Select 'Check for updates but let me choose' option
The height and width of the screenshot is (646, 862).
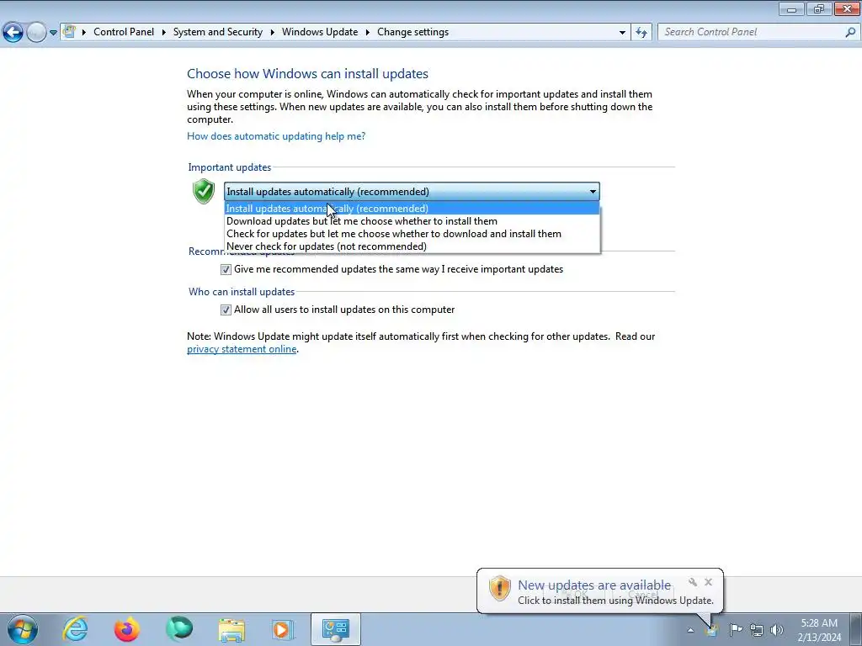[412, 234]
